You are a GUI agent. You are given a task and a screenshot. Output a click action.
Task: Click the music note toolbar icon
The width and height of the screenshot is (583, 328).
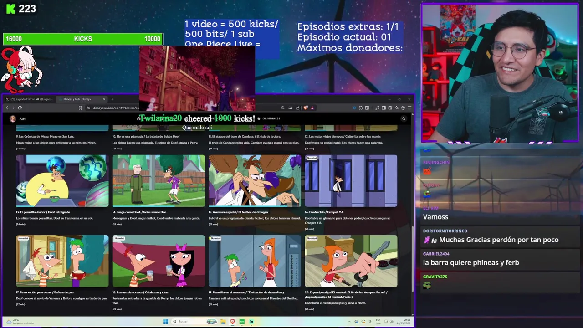click(377, 108)
